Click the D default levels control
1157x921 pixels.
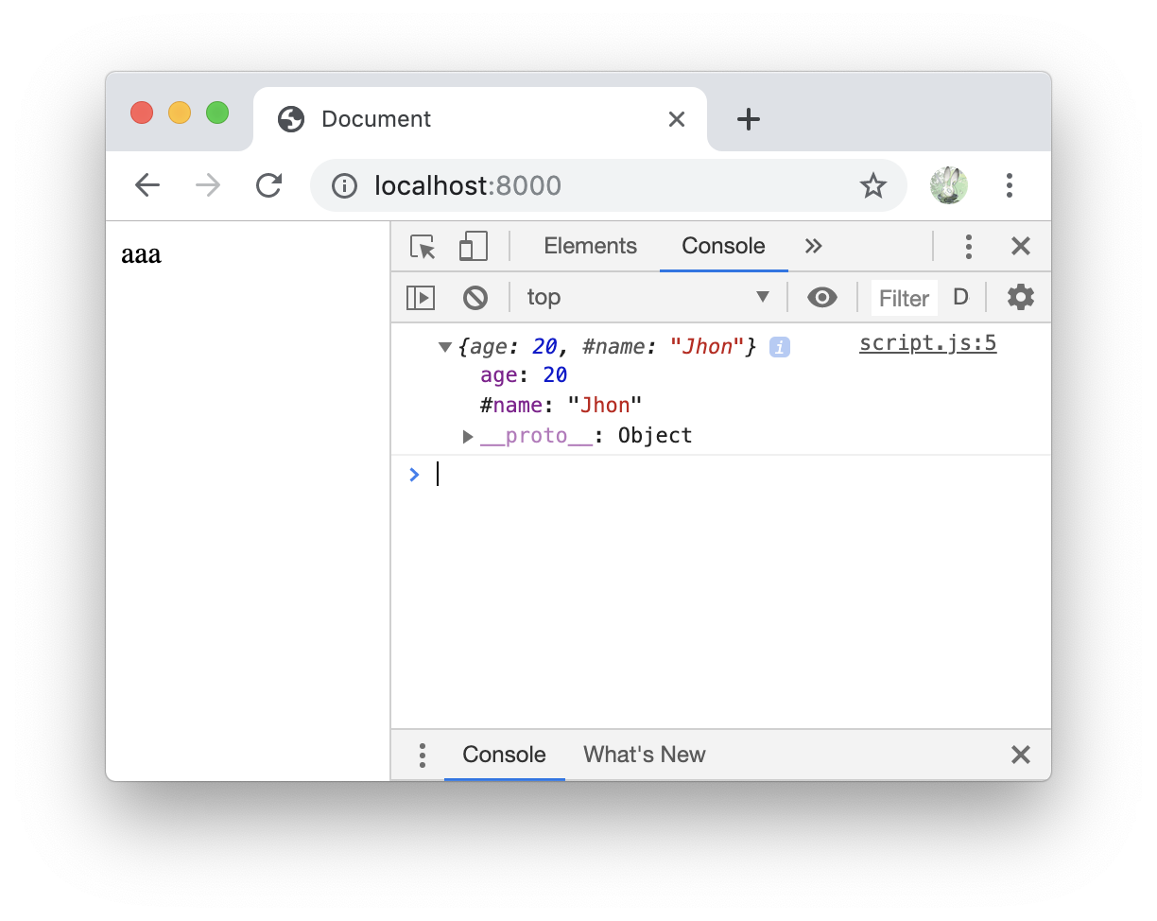[960, 297]
